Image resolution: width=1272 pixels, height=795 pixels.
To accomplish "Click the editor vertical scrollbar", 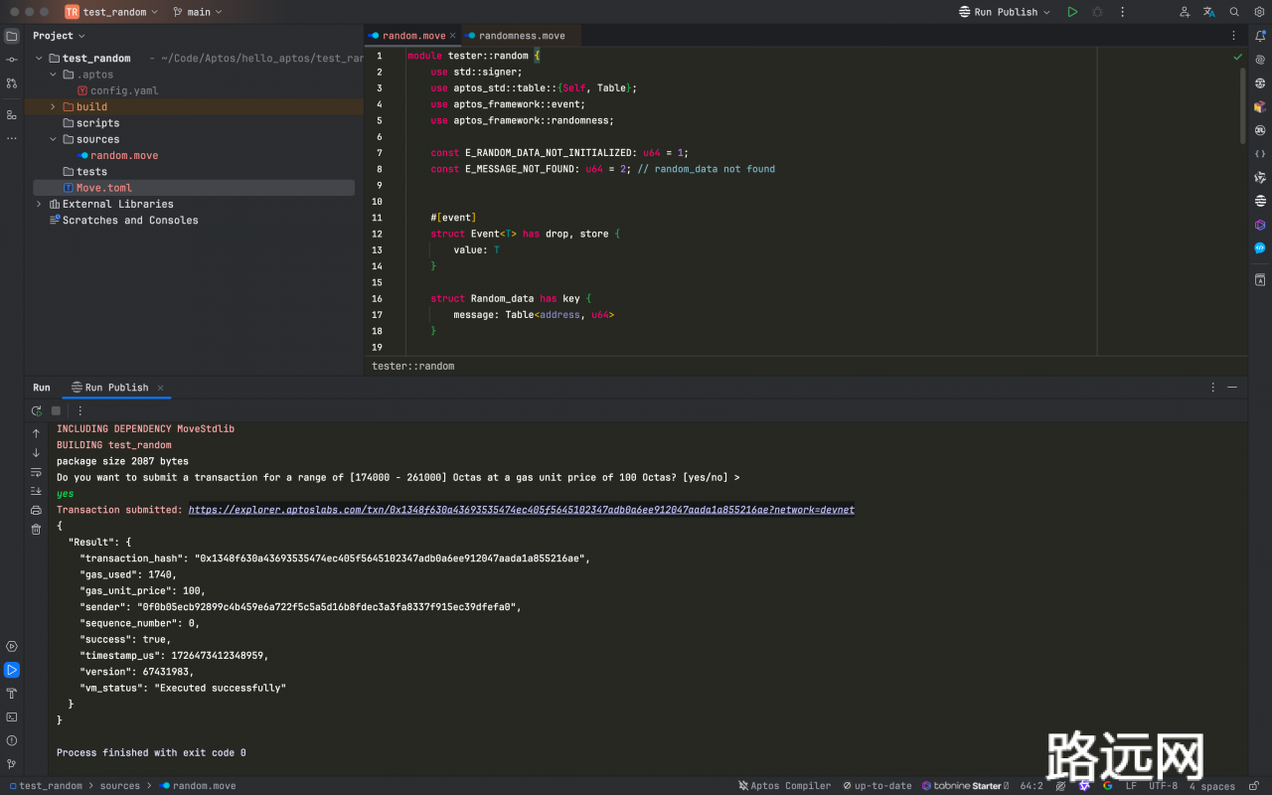I will 1243,106.
